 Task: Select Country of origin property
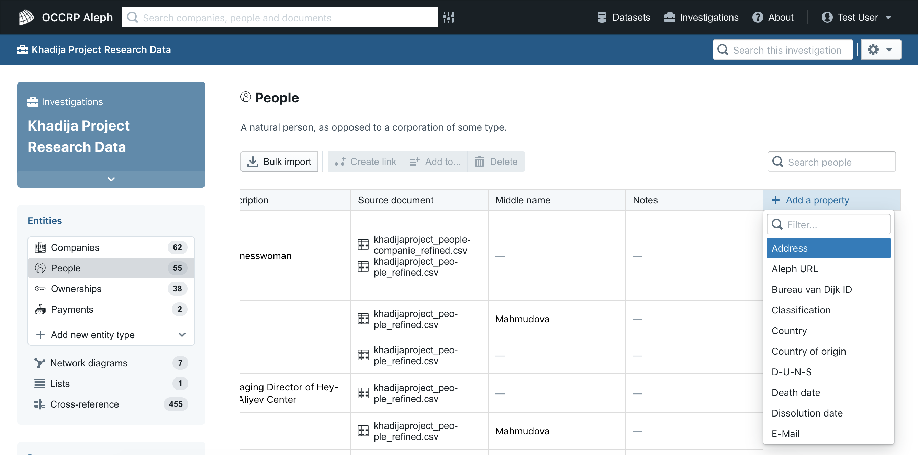point(828,351)
